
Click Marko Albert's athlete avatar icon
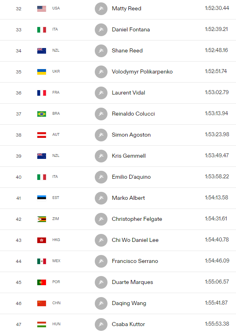click(101, 198)
